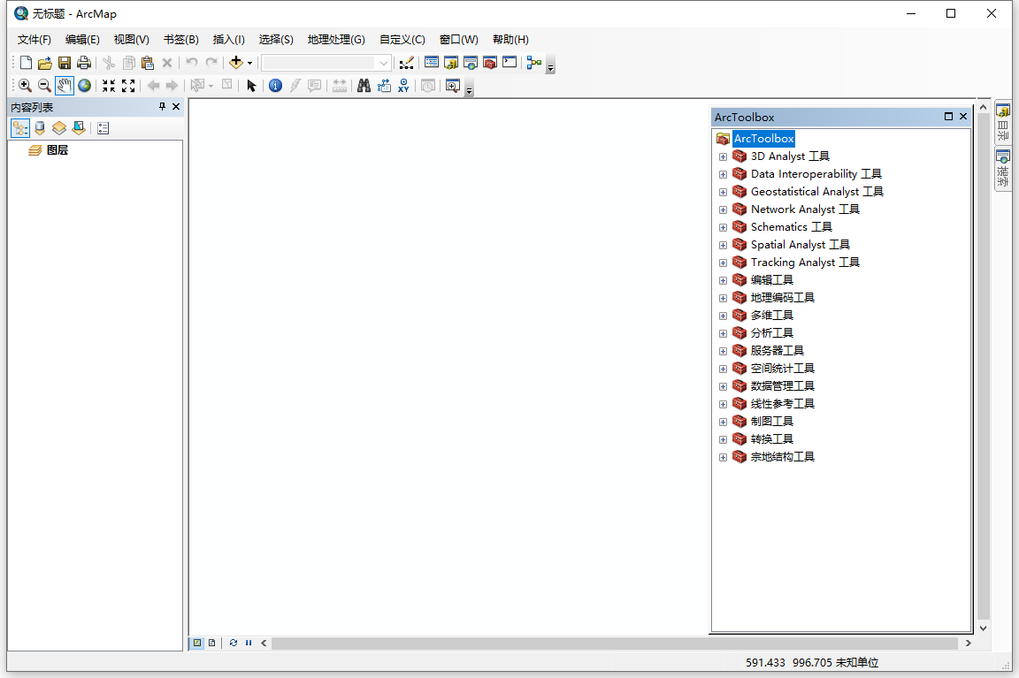Open the Editor toolbar icon

(406, 63)
